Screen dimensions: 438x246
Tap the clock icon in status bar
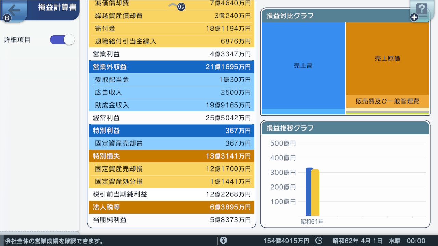click(x=319, y=241)
